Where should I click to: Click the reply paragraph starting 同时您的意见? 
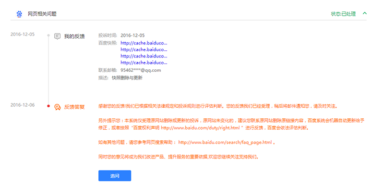click(x=178, y=157)
